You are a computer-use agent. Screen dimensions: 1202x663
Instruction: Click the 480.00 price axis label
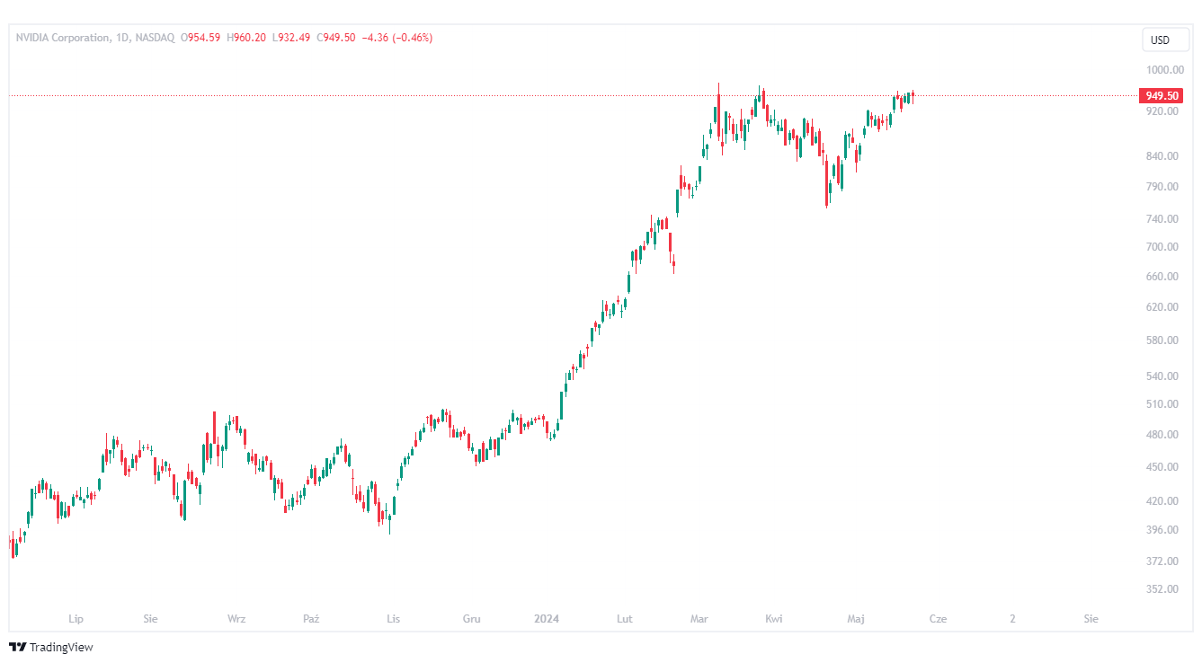pos(1163,435)
